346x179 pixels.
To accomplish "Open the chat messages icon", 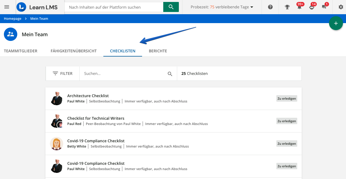I will [x=324, y=7].
